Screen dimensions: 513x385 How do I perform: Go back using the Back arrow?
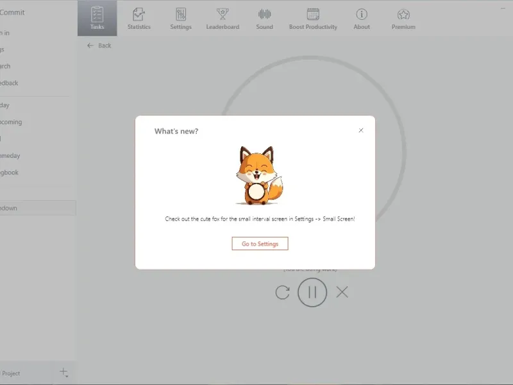[99, 46]
